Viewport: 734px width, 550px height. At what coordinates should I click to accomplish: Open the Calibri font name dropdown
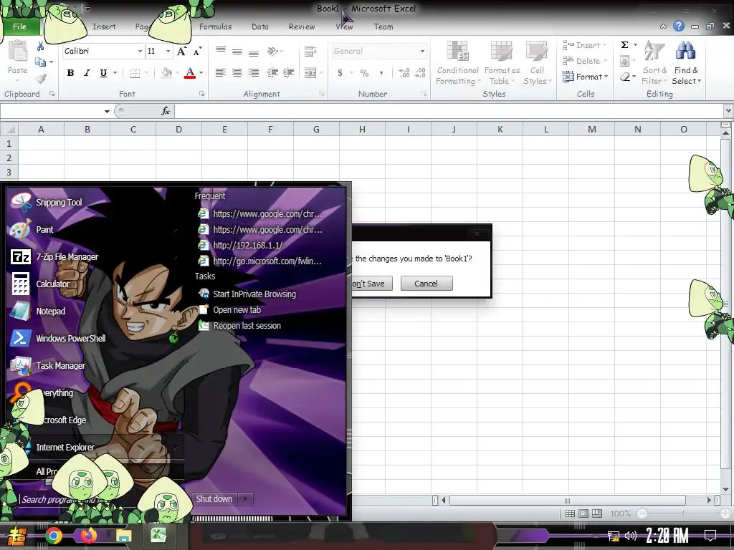pos(140,51)
